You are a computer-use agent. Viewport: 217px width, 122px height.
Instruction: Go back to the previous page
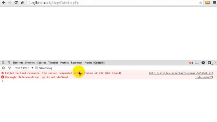click(4, 3)
